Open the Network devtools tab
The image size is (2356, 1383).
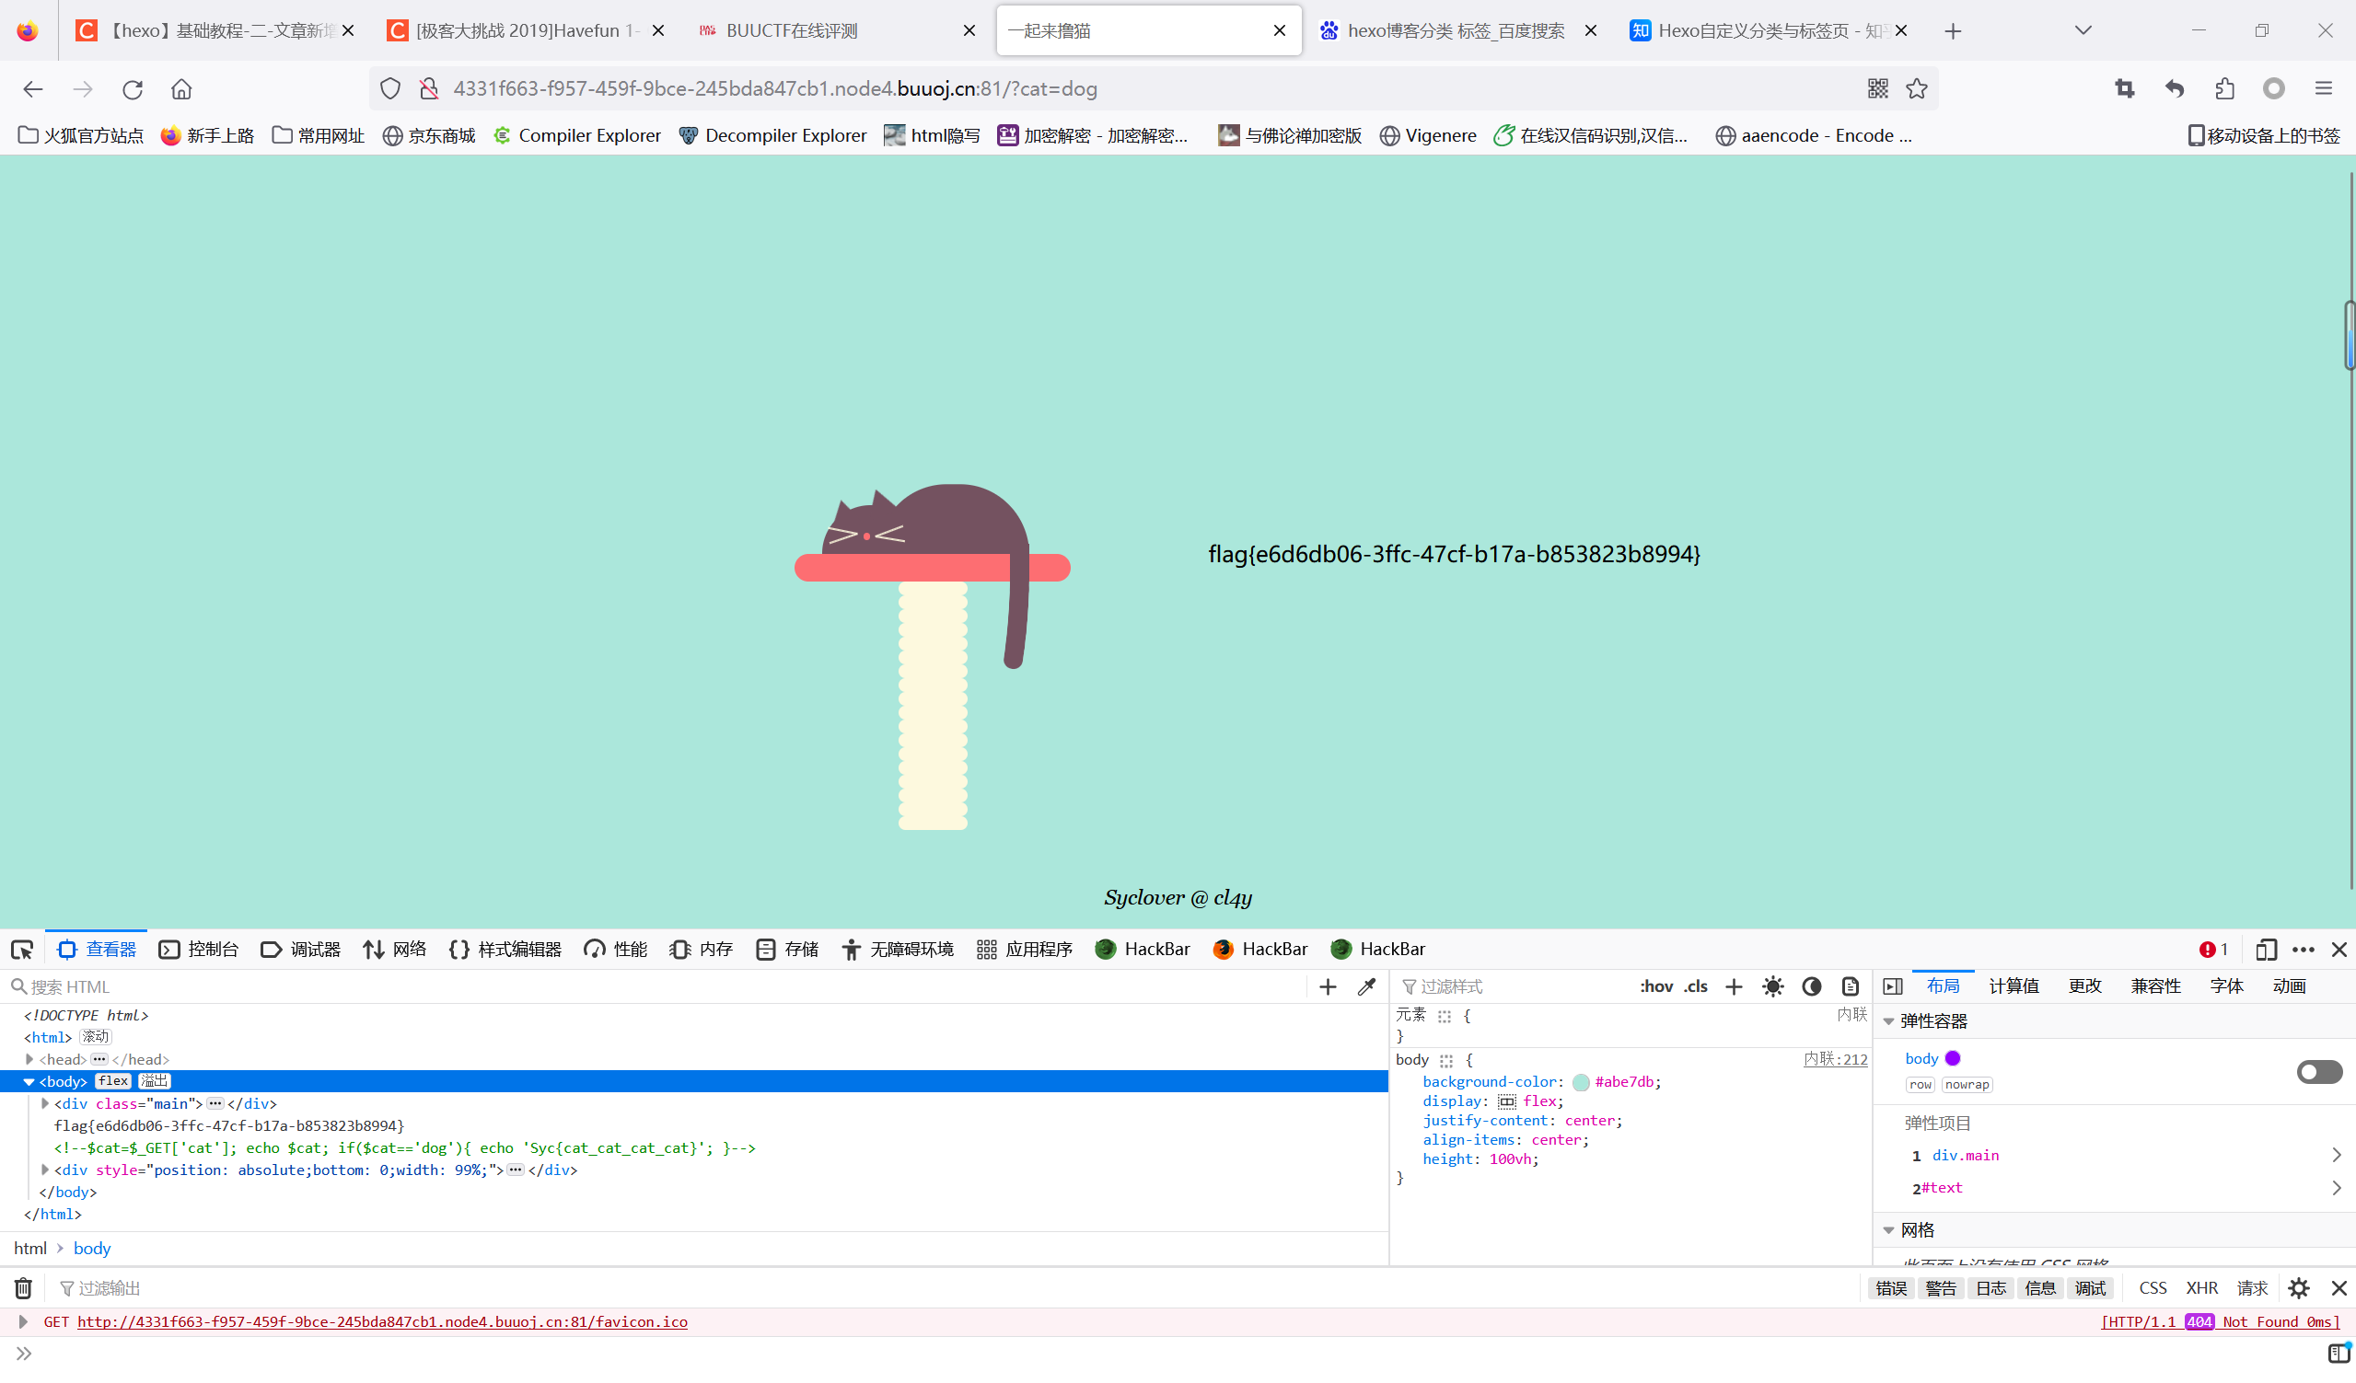click(x=395, y=950)
